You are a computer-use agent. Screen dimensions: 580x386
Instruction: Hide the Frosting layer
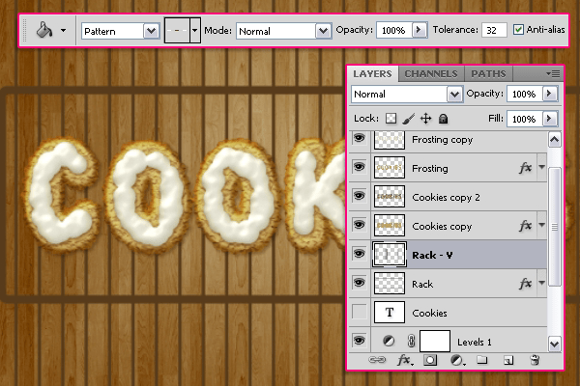359,167
